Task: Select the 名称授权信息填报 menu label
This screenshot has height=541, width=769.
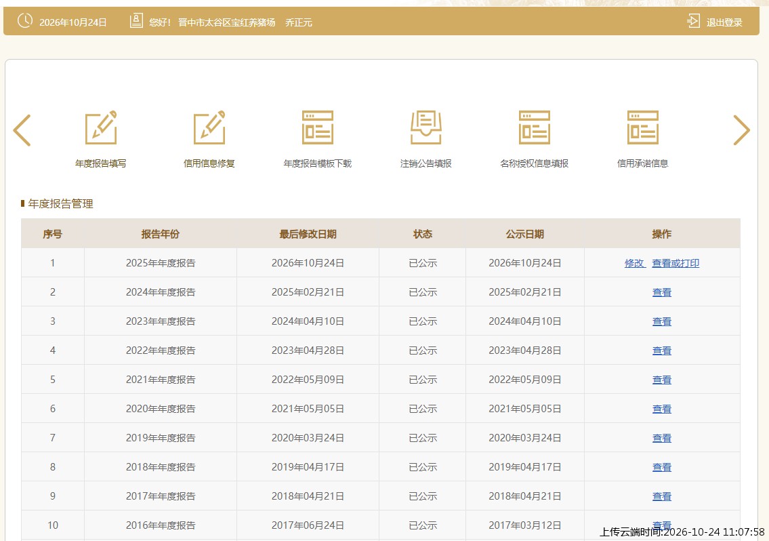Action: click(535, 163)
